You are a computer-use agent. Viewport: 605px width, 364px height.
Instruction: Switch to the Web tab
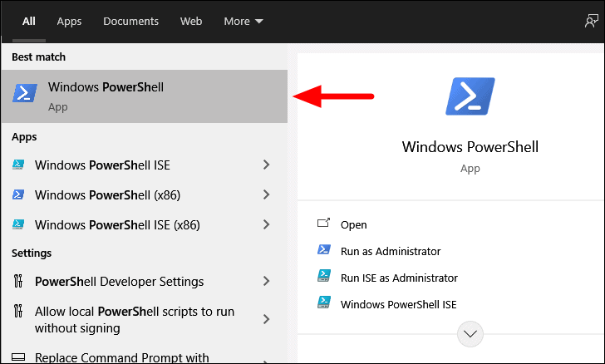click(x=191, y=22)
